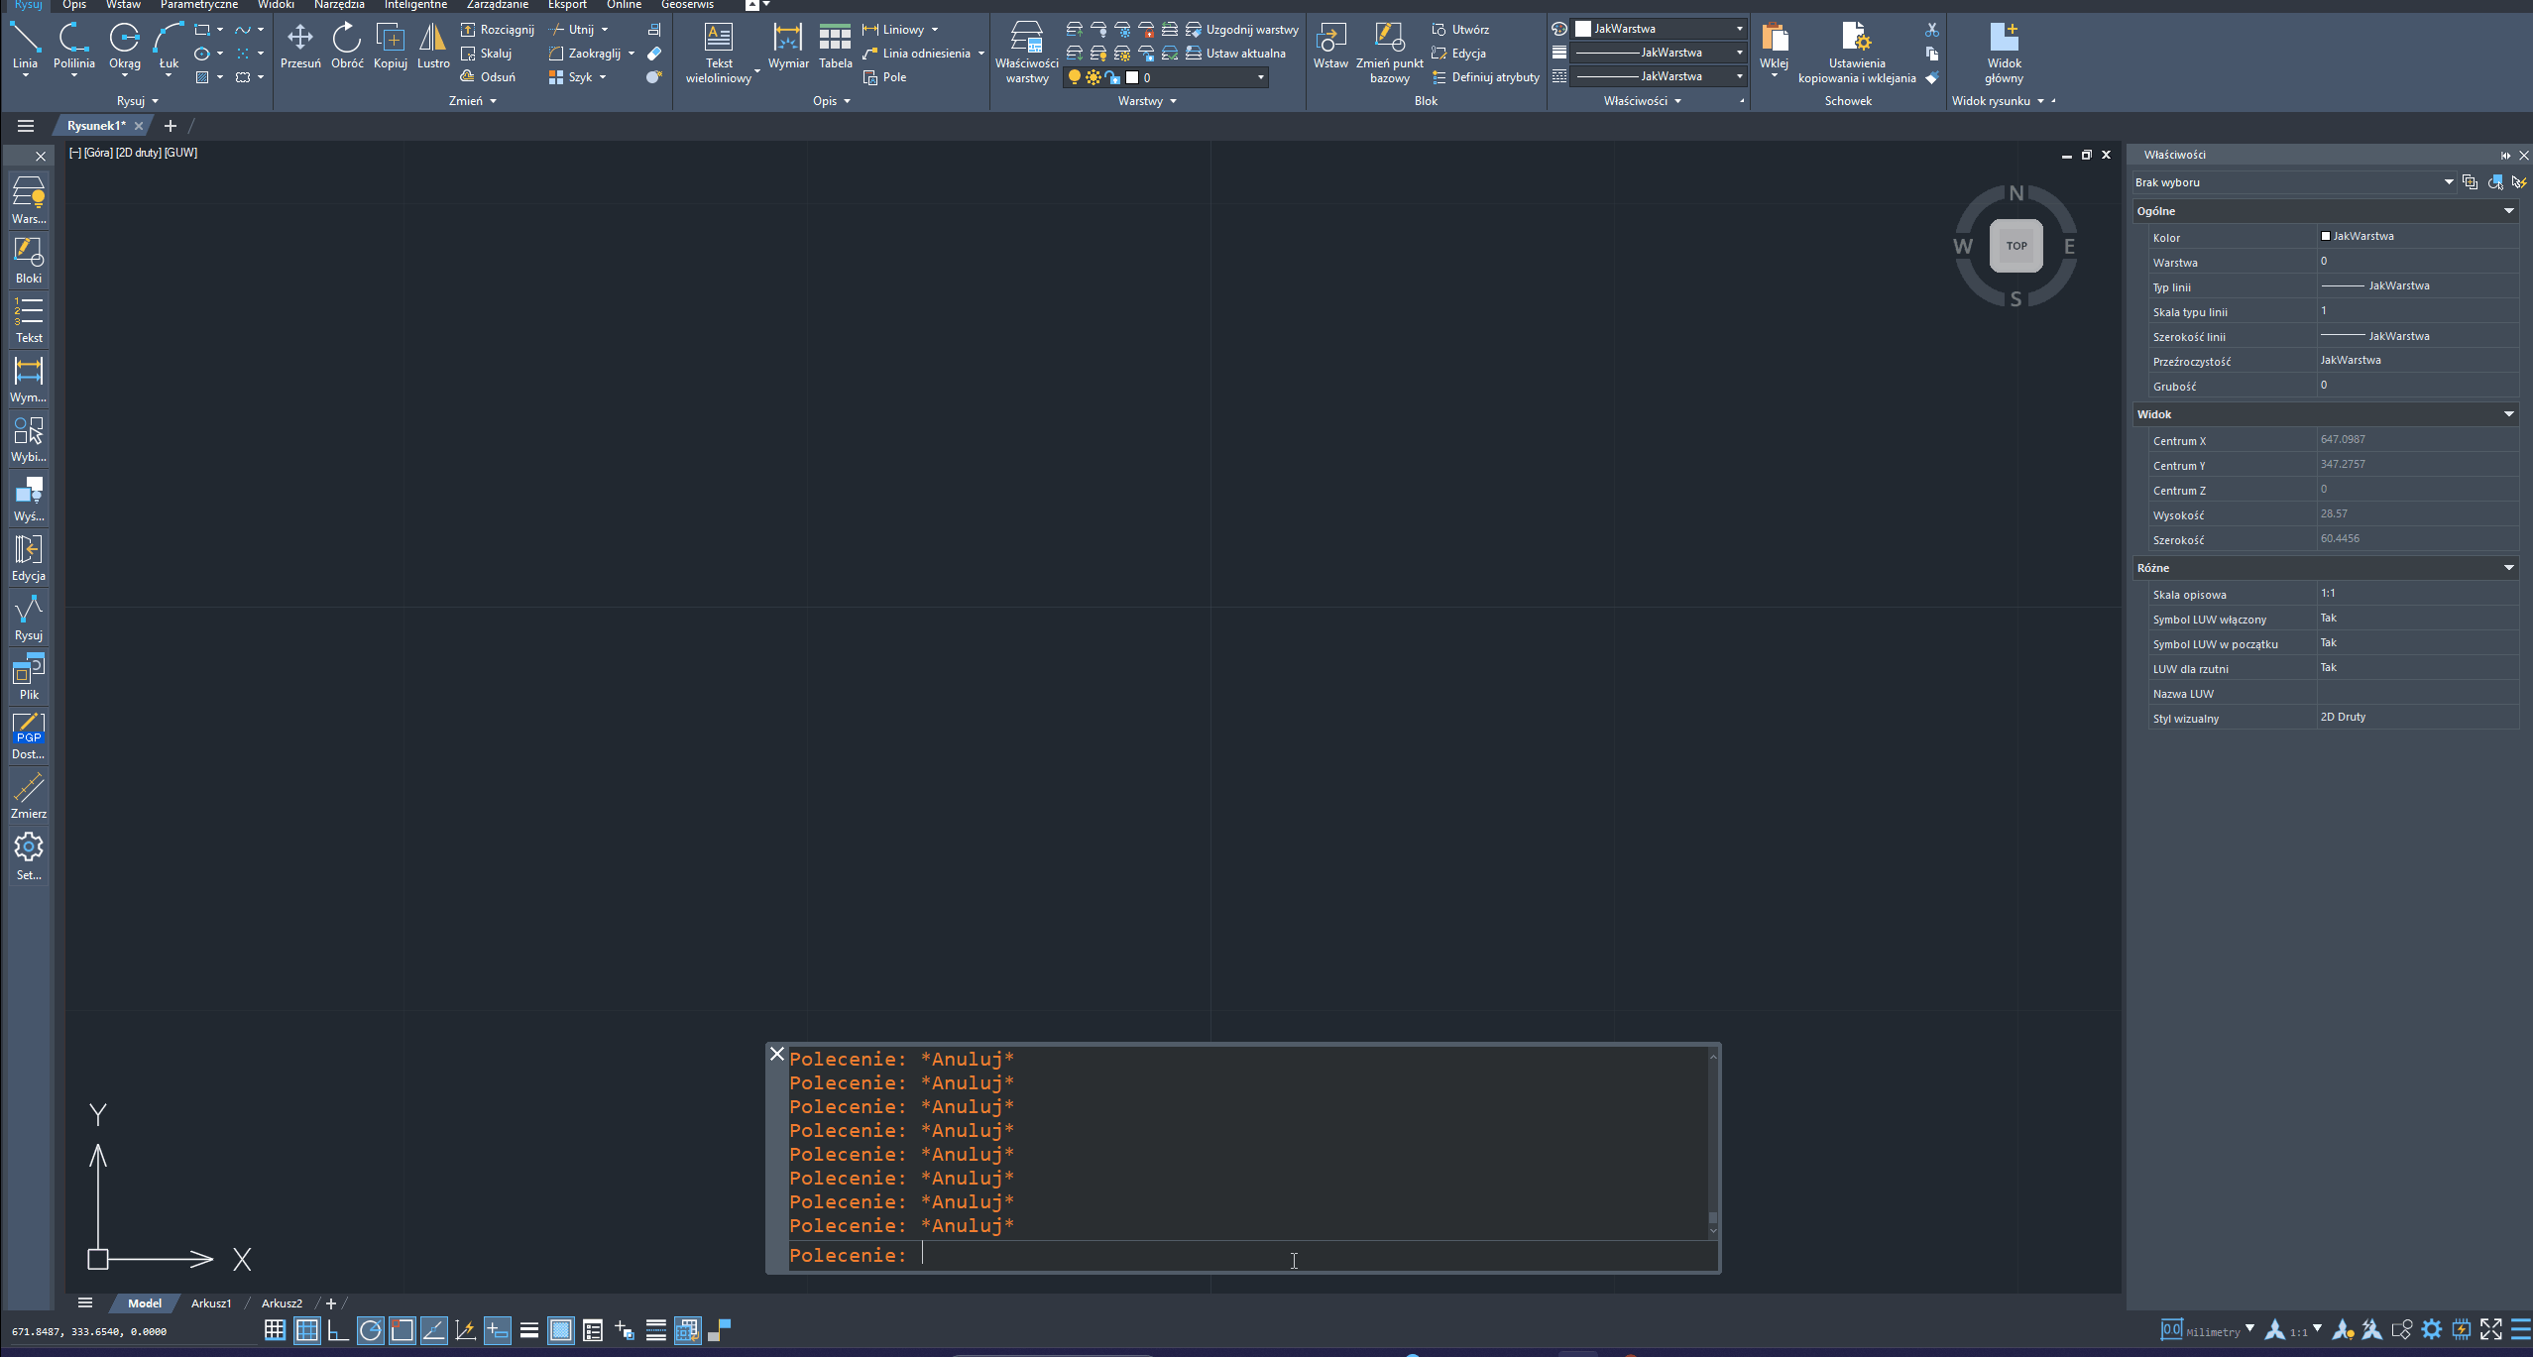2533x1357 pixels.
Task: Open the Tekst wieloliniowy tool
Action: 719,54
